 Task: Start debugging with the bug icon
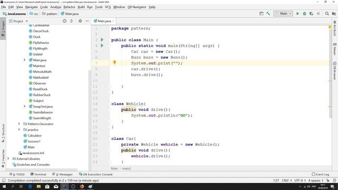point(304,14)
